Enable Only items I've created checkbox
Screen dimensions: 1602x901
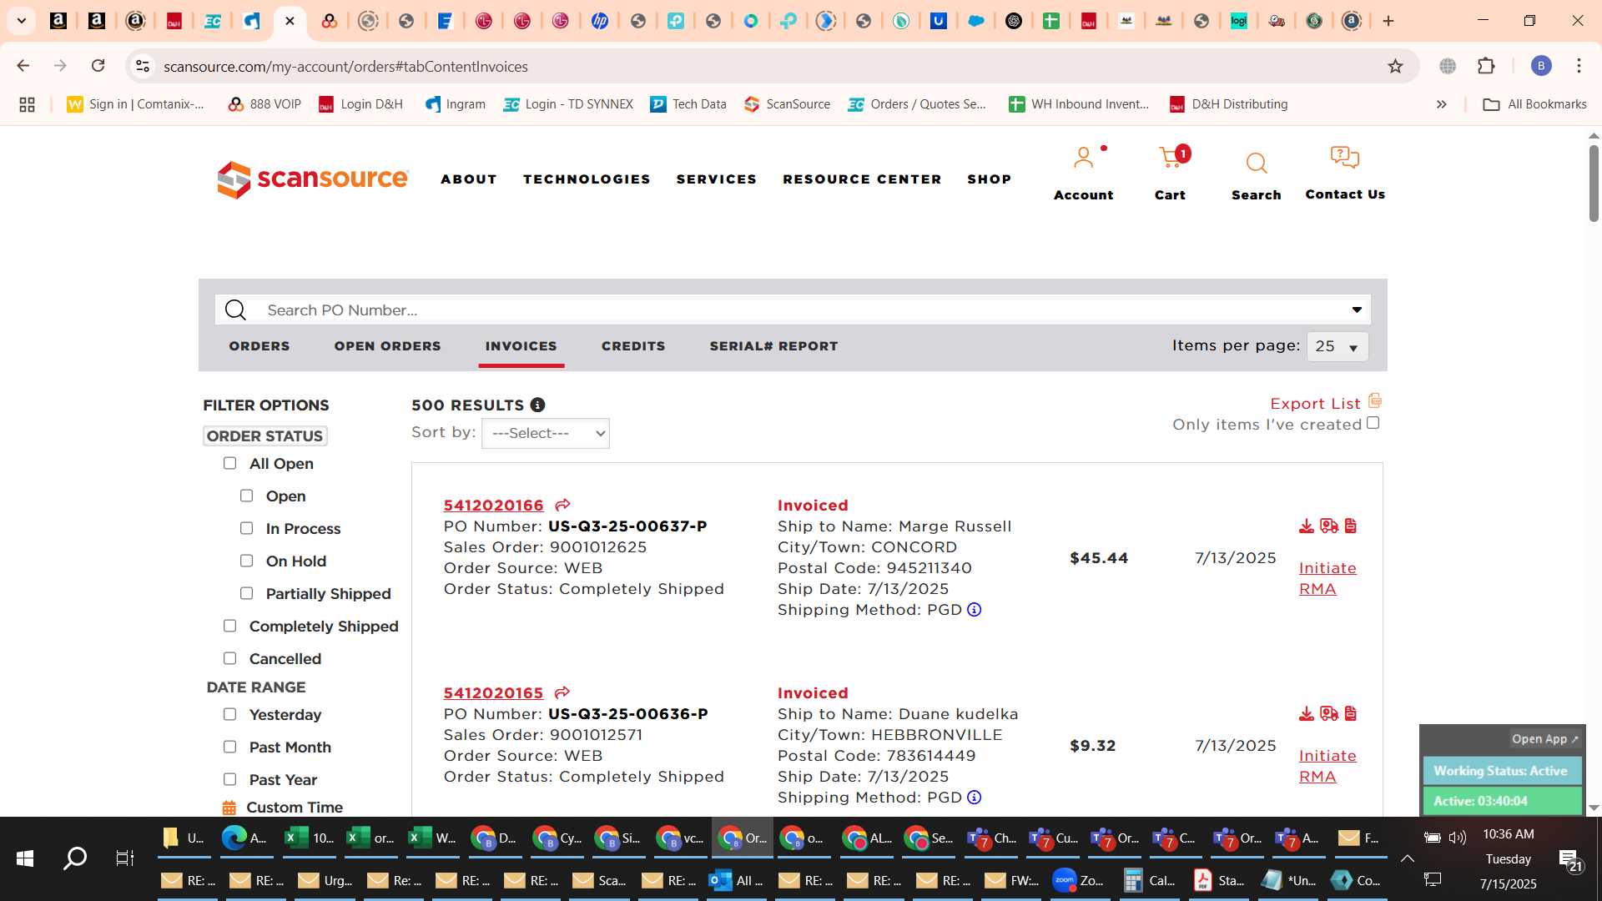click(1373, 423)
